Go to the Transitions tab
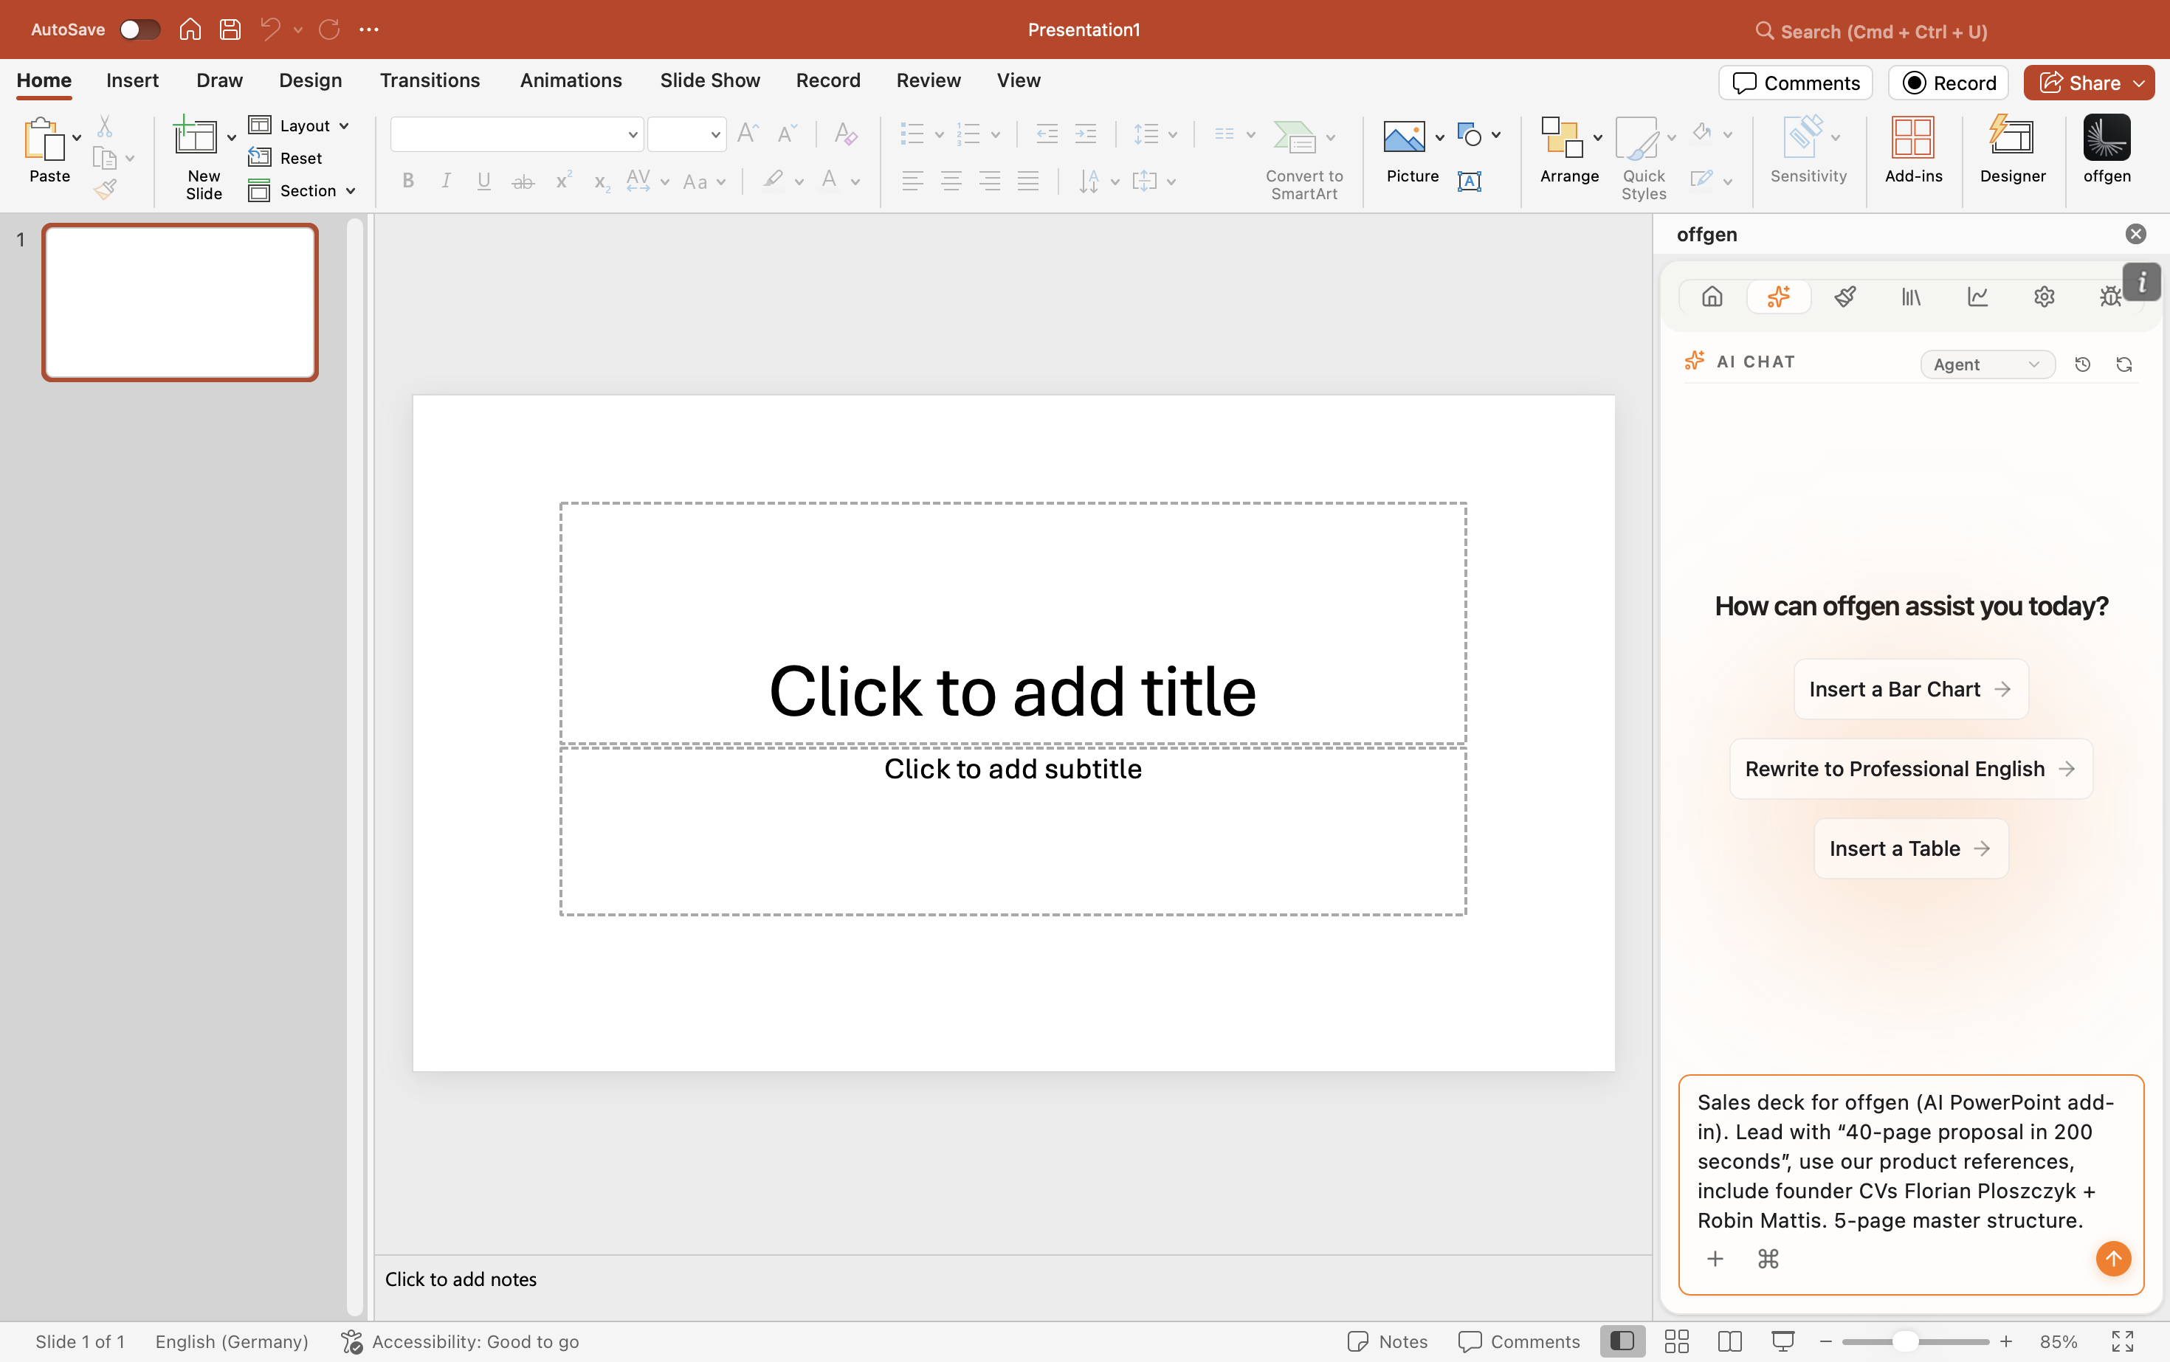 coord(430,80)
